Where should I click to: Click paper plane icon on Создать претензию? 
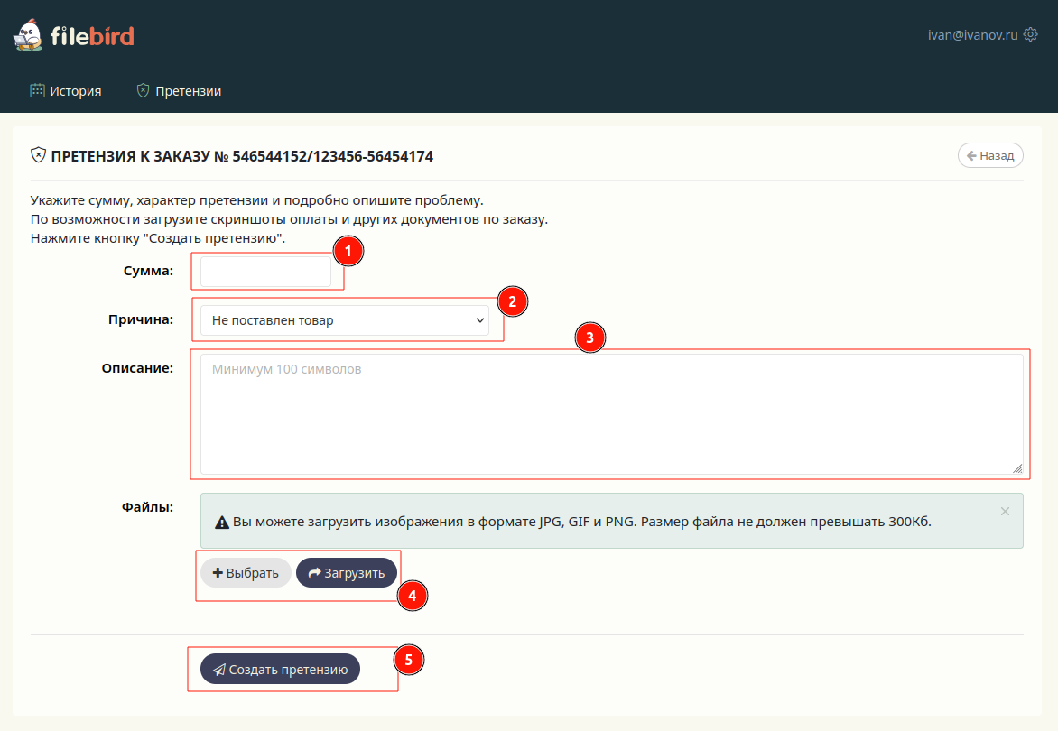pos(218,670)
